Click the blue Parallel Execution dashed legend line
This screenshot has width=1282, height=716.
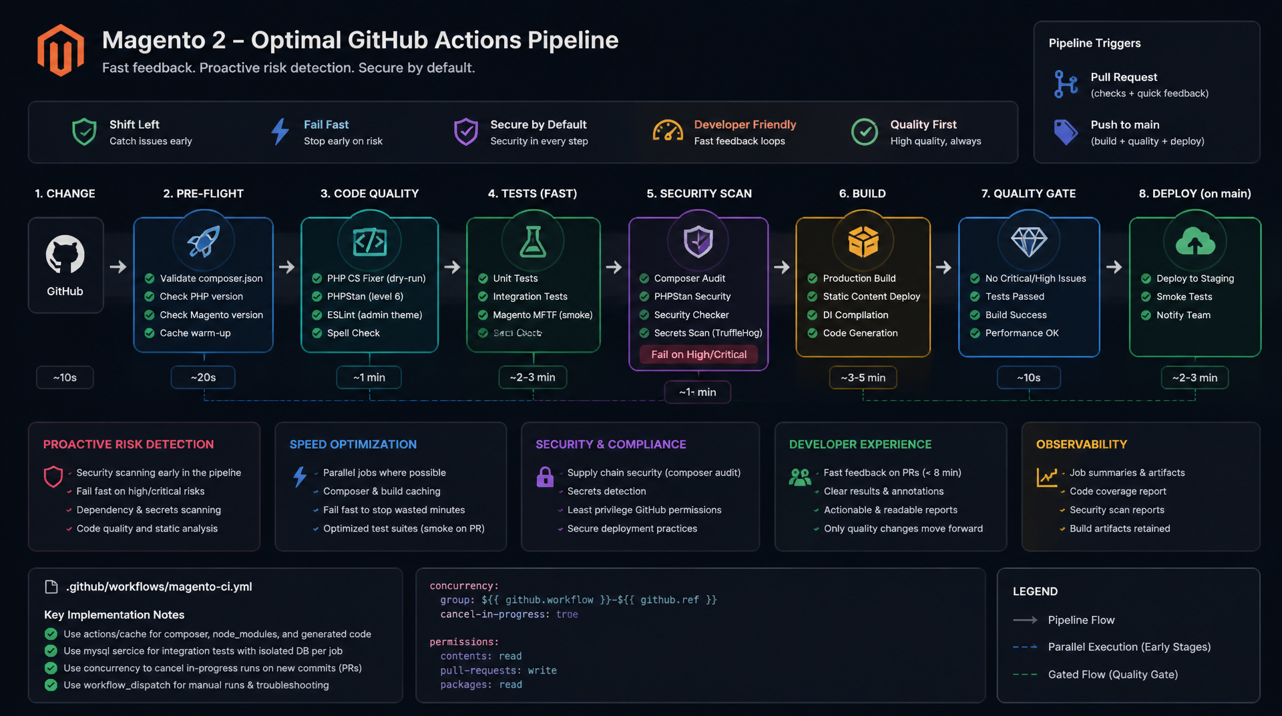[x=1025, y=647]
